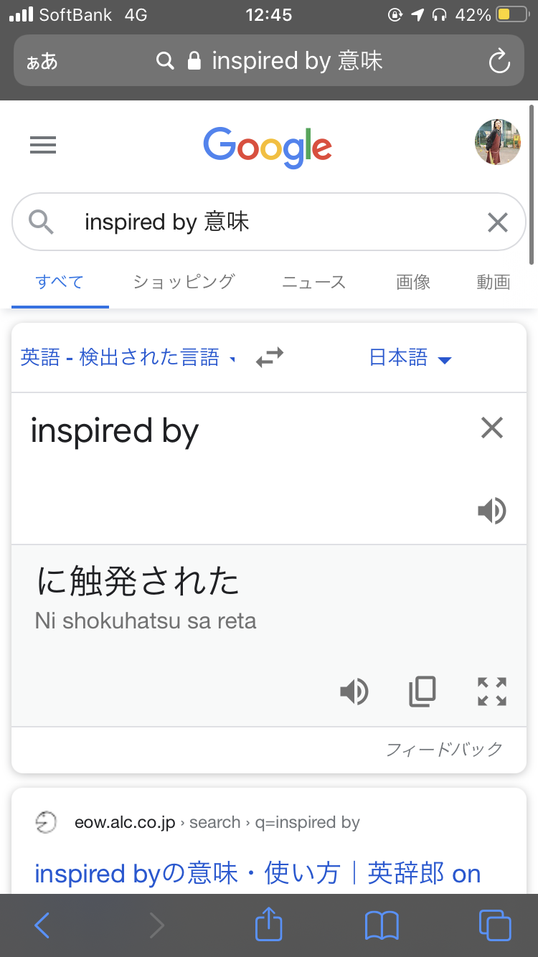
Task: Clear the "inspired by" source text
Action: [492, 428]
